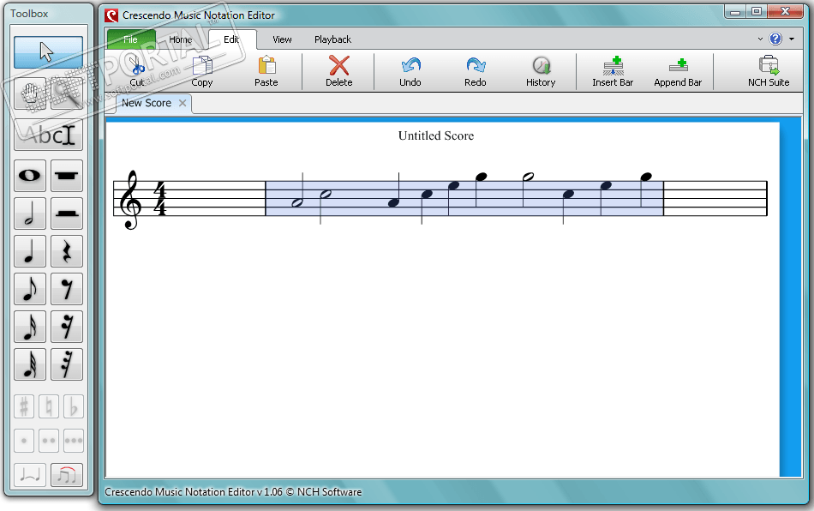Open the History panel

click(541, 71)
